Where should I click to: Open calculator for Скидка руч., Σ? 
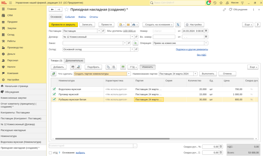221,152
